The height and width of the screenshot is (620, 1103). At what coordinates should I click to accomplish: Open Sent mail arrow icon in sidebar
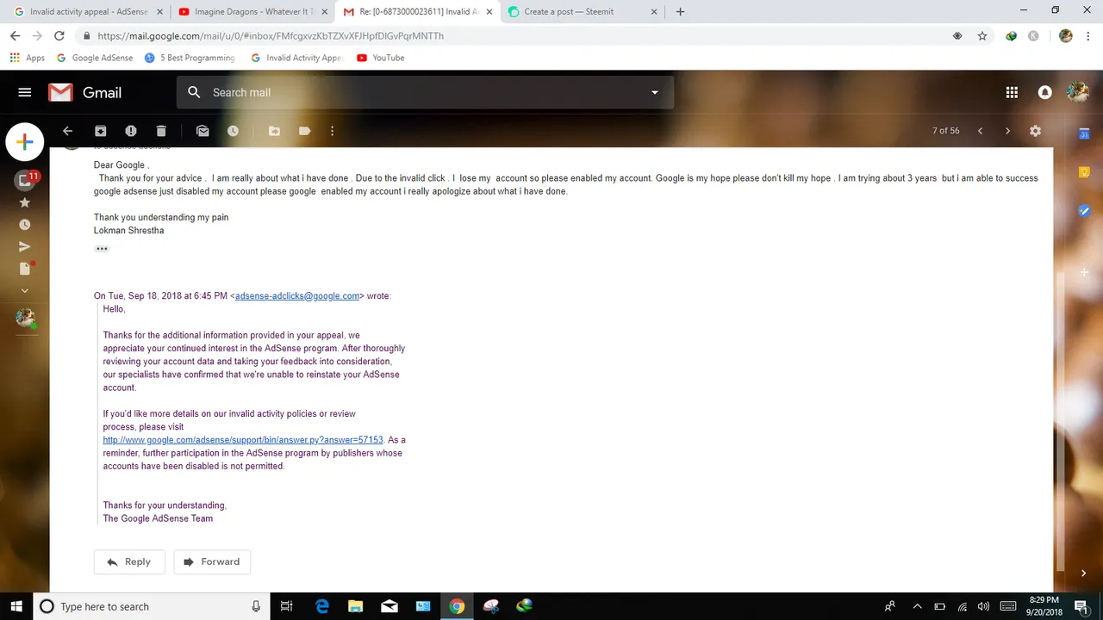(x=24, y=247)
